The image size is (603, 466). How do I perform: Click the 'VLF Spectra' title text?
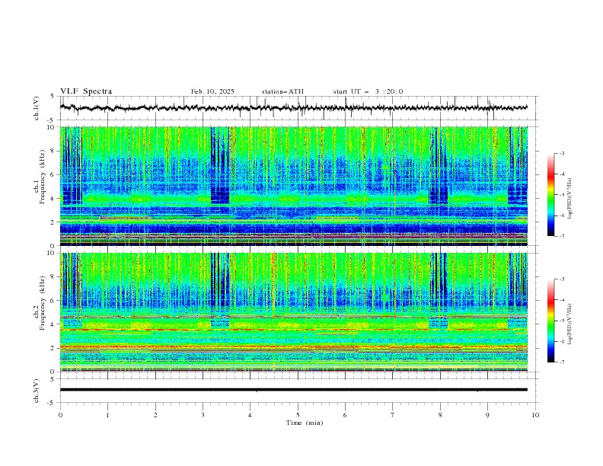click(86, 91)
